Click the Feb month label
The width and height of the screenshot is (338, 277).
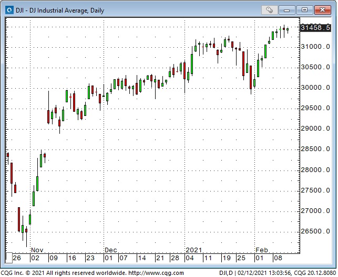pos(261,250)
